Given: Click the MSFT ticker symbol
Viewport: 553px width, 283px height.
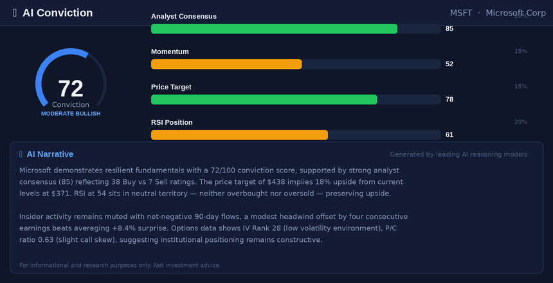Looking at the screenshot, I should pos(461,13).
